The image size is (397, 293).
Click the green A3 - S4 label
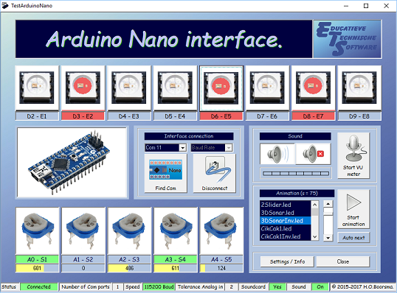pos(176,259)
